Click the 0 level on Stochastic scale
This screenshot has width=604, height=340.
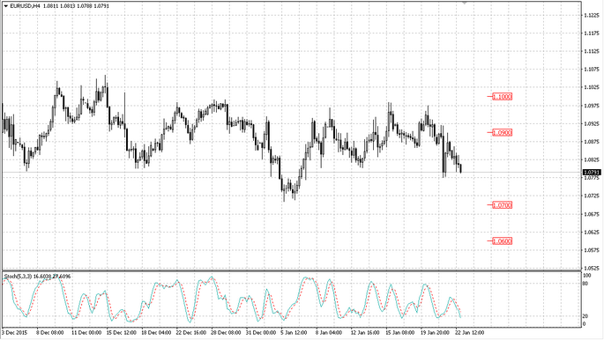point(585,324)
